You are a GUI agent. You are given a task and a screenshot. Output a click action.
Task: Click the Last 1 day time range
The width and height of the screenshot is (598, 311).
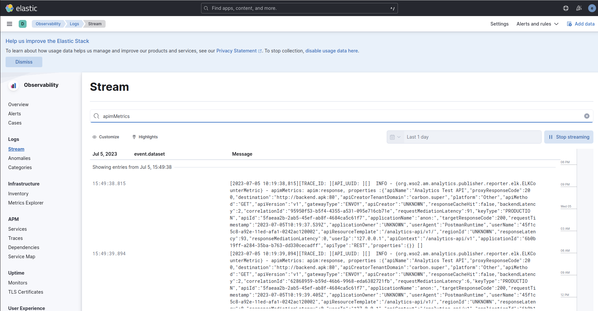click(x=418, y=137)
